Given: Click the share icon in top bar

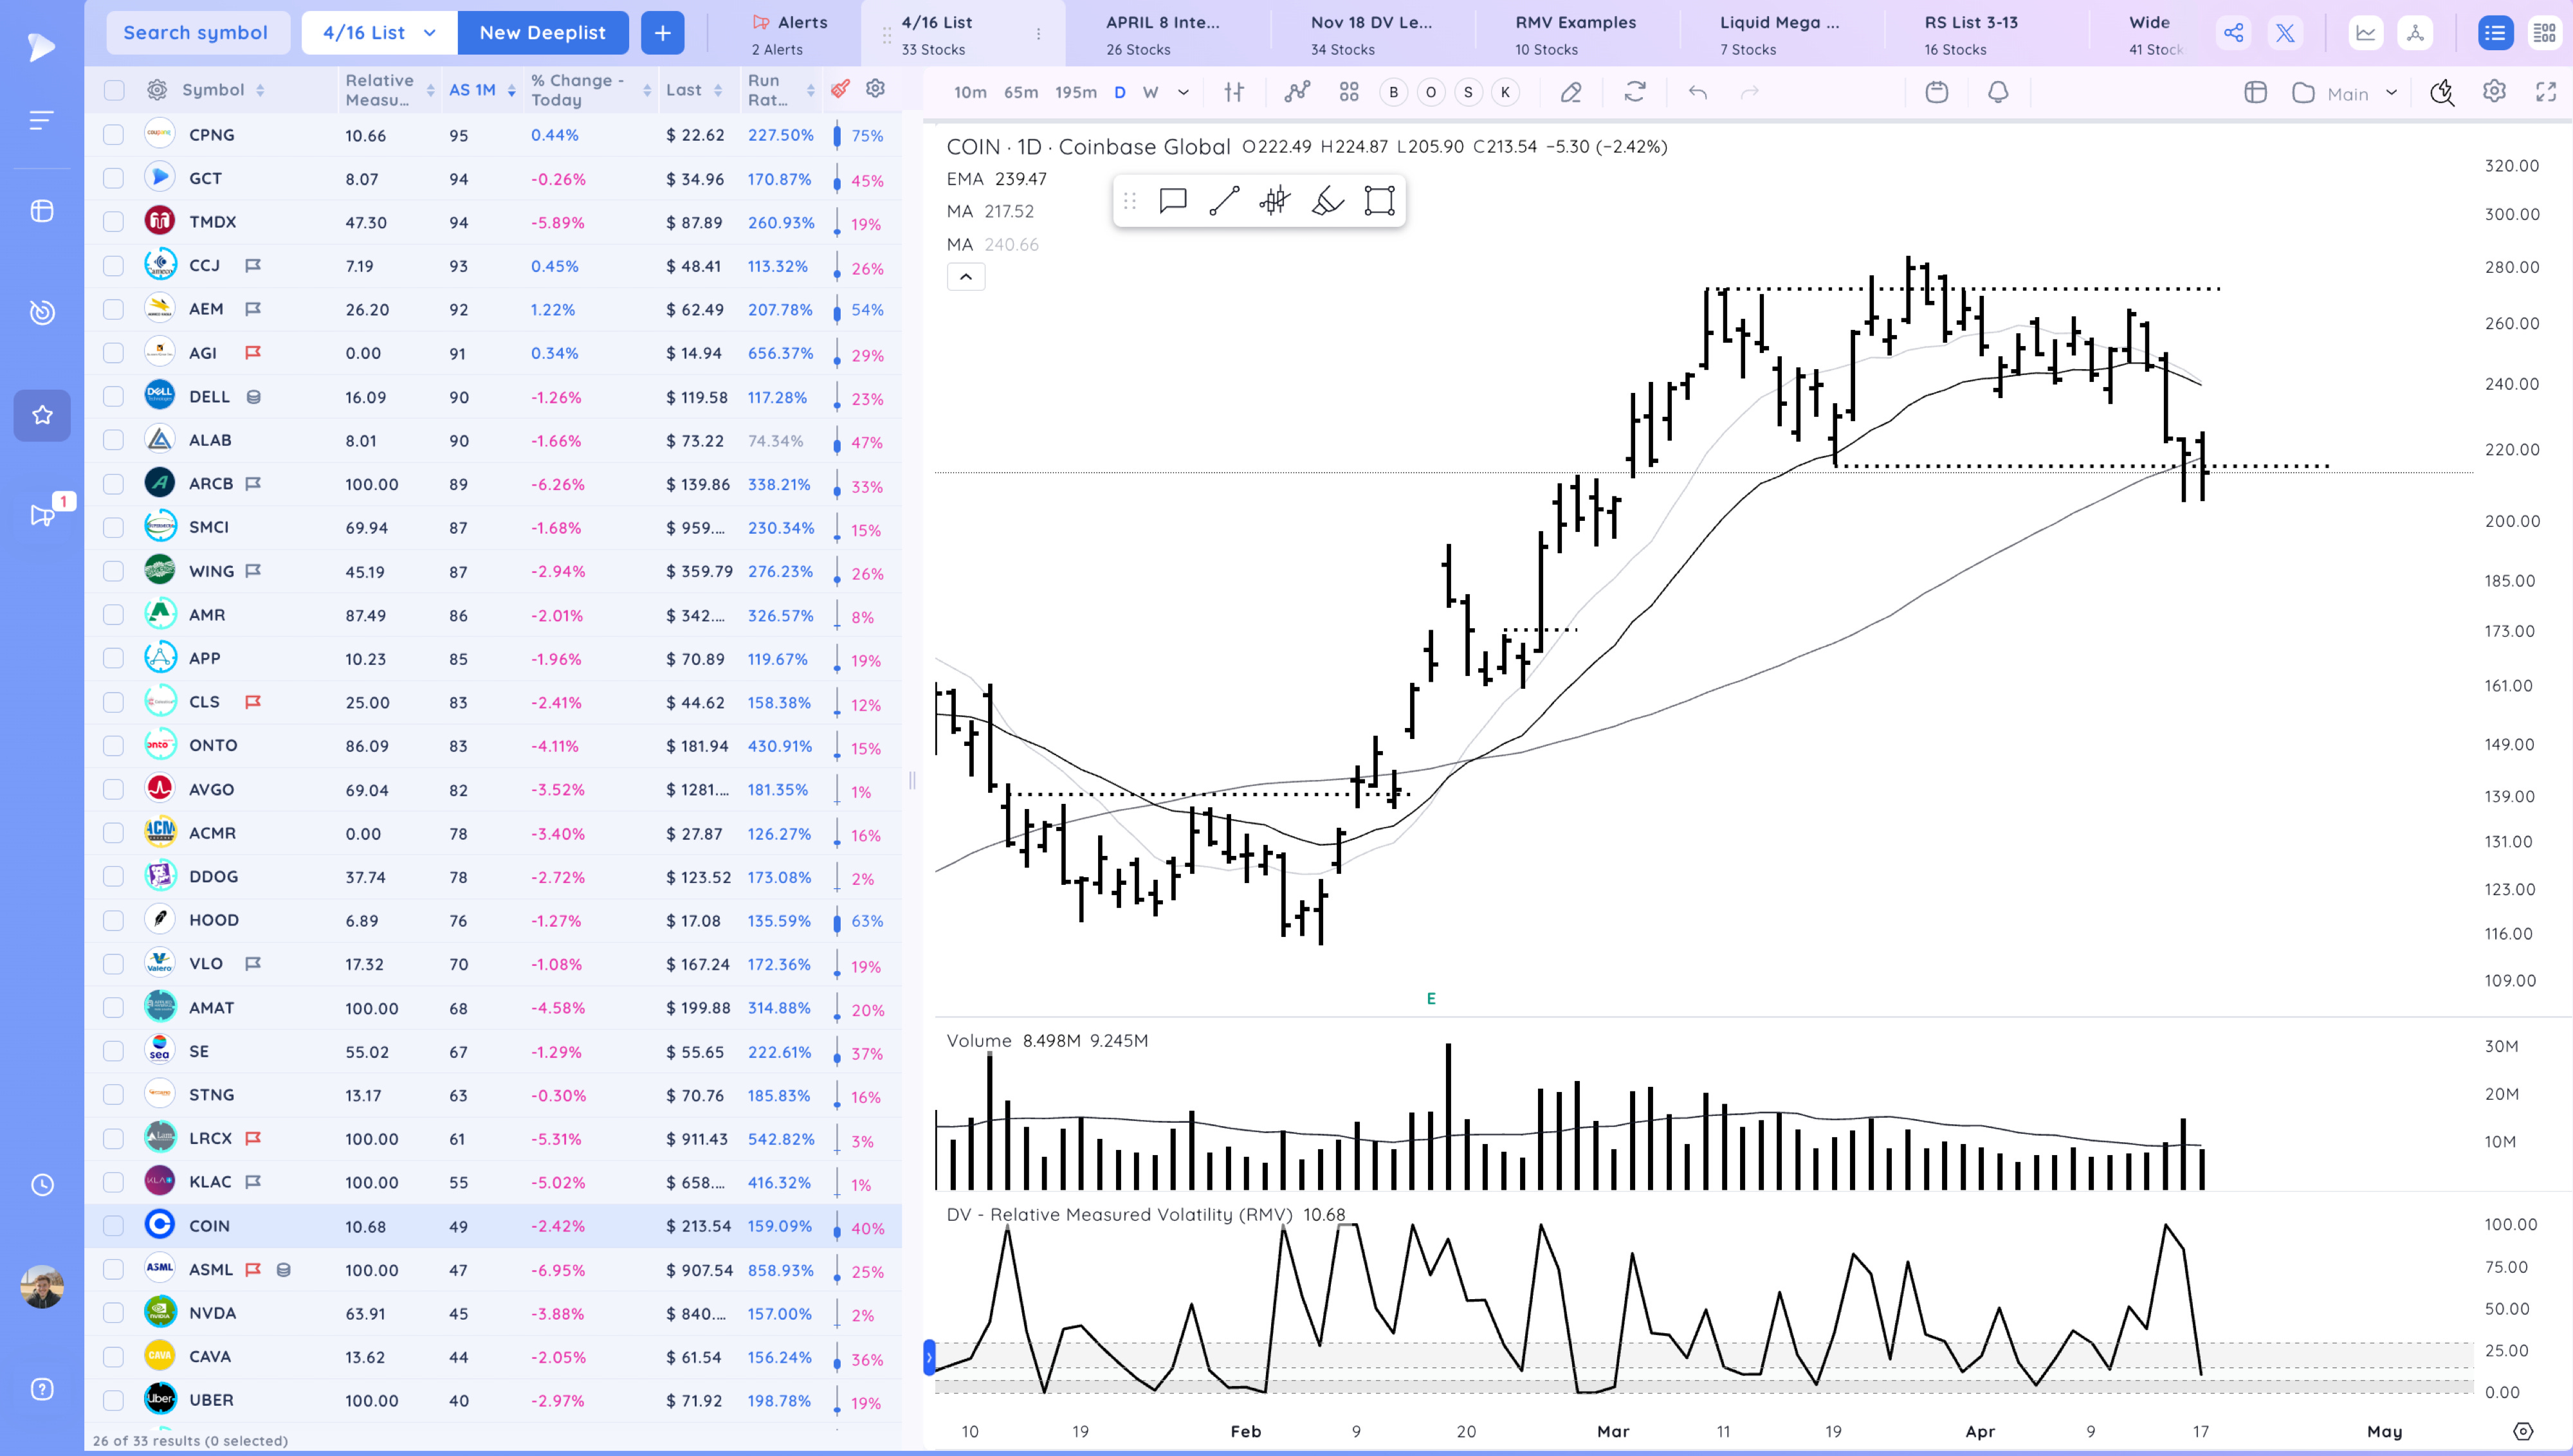Looking at the screenshot, I should (x=2233, y=33).
